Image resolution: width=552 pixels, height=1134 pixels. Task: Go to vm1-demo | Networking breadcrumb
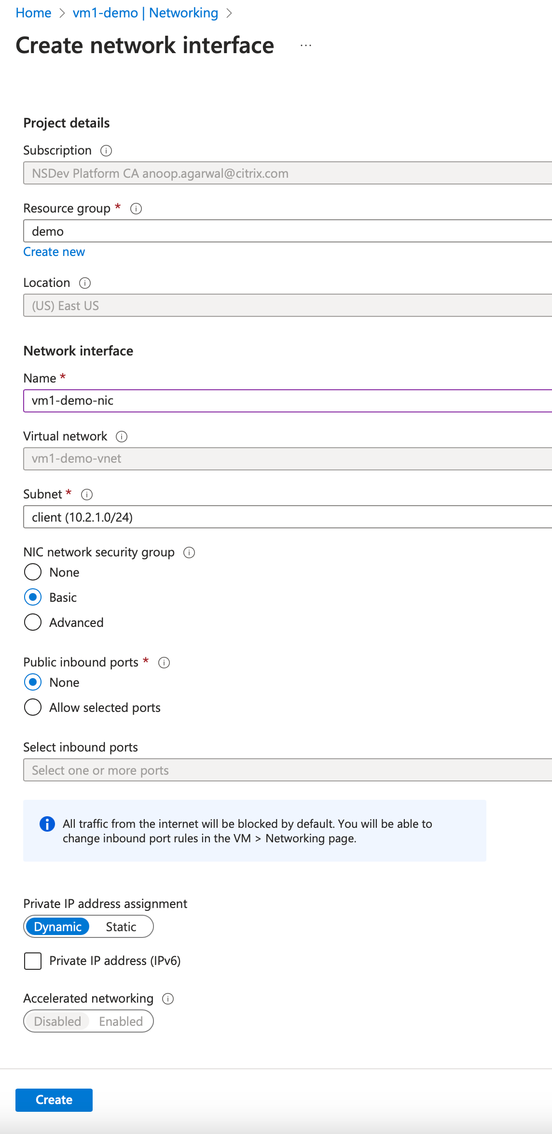click(145, 13)
